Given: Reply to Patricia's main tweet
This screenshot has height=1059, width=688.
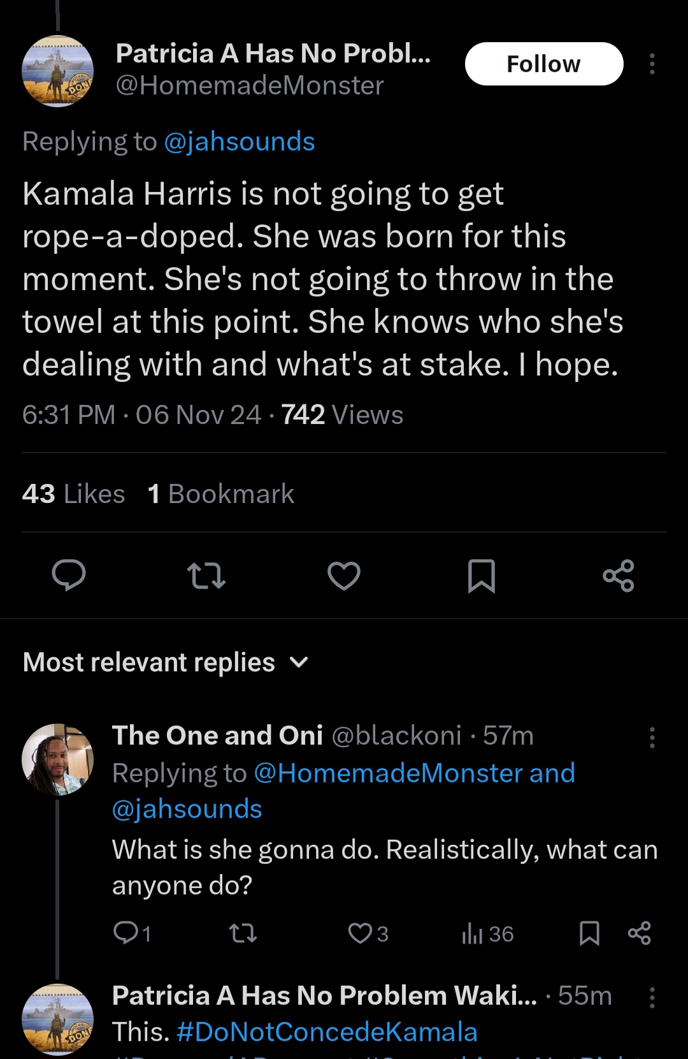Looking at the screenshot, I should pyautogui.click(x=69, y=575).
